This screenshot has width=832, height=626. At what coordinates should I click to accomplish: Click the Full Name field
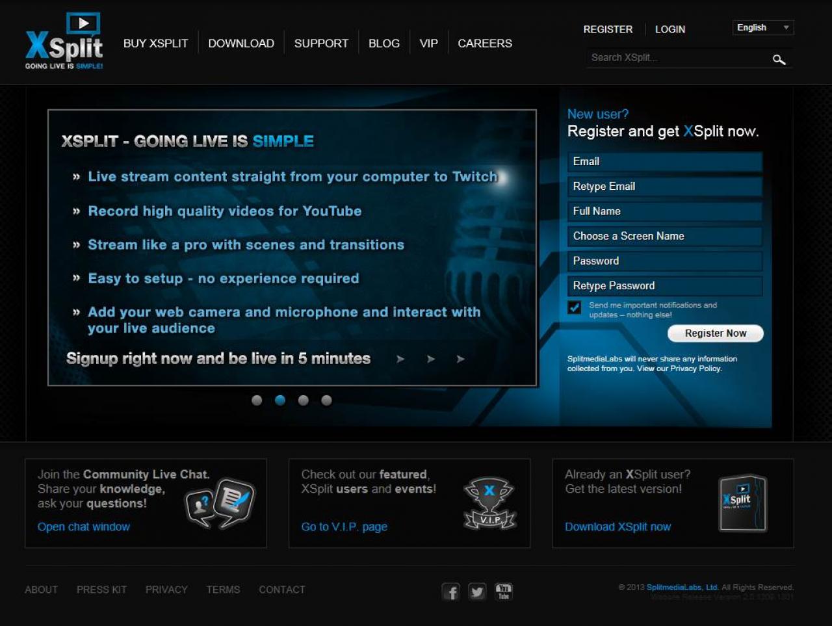point(664,211)
